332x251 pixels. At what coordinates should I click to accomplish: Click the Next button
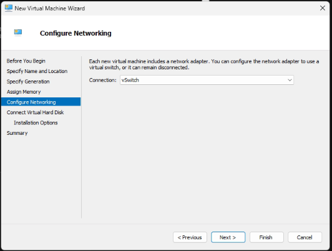228,237
